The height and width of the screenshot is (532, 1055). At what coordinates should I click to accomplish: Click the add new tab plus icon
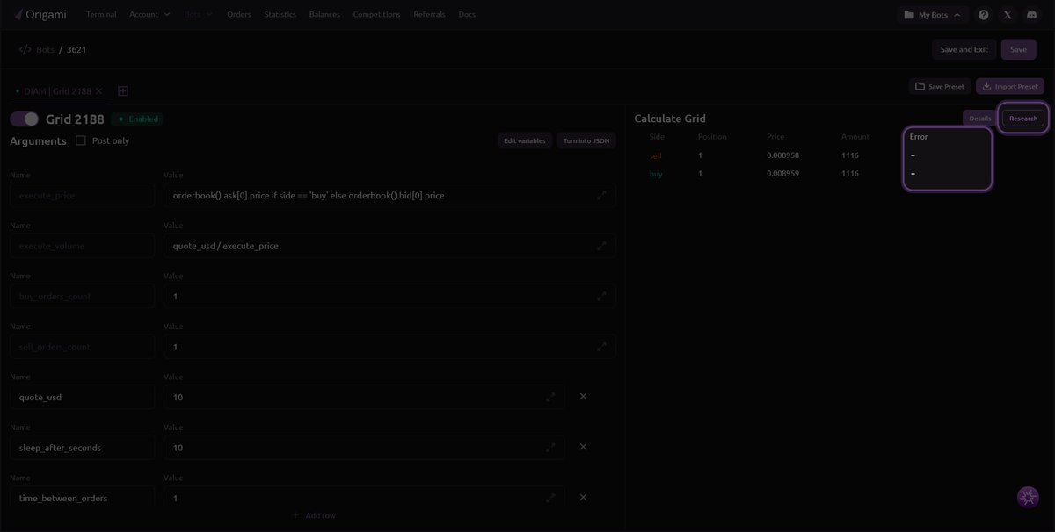123,91
